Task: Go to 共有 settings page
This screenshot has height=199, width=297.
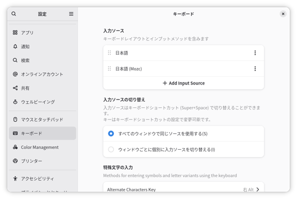Action: tap(43, 88)
